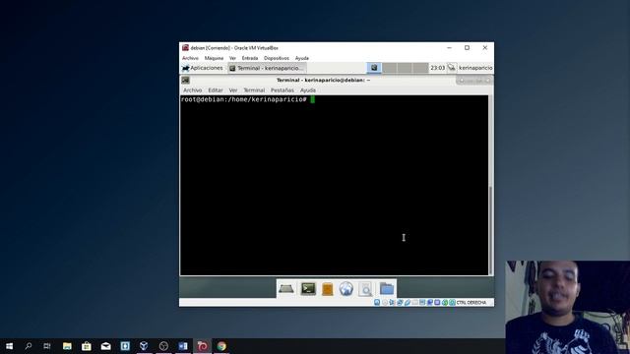630x354 pixels.
Task: Click the CTRL DERECHA host key indicator
Action: click(471, 303)
